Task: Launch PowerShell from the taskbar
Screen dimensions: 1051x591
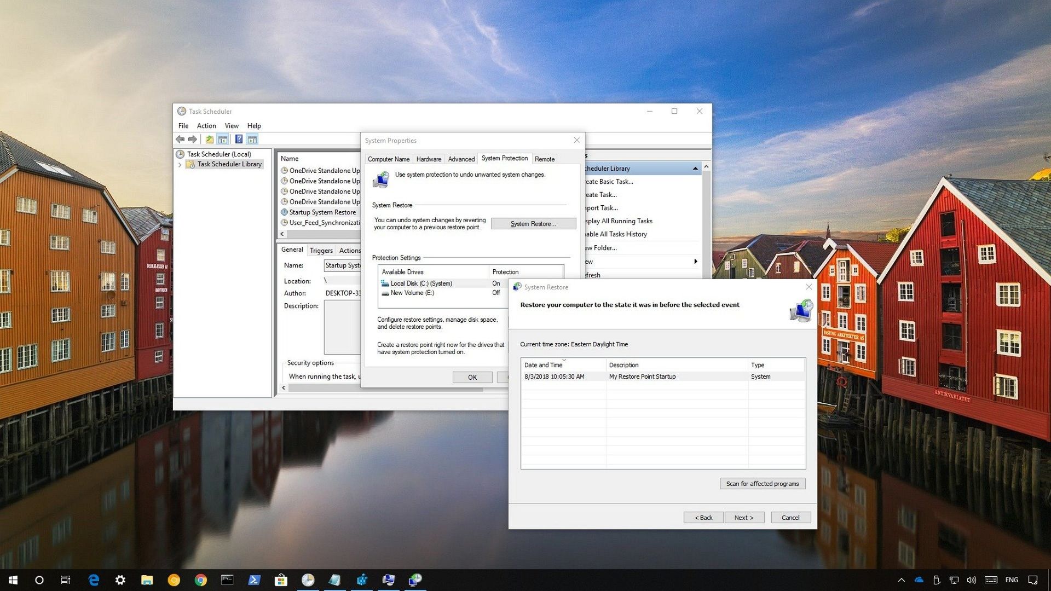Action: pos(254,580)
